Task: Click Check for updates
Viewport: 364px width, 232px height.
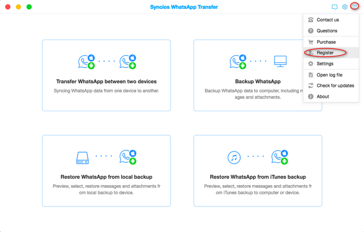Action: coord(331,85)
